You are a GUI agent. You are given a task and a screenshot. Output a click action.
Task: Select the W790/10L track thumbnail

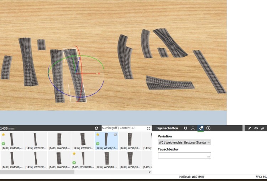tap(106, 160)
